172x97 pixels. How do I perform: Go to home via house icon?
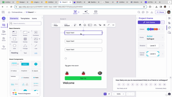9,12
